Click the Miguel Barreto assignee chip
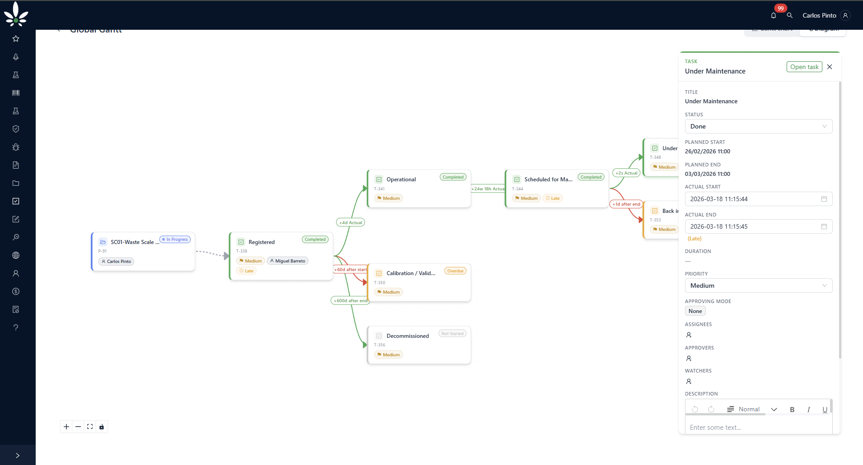863x465 pixels. [x=288, y=261]
